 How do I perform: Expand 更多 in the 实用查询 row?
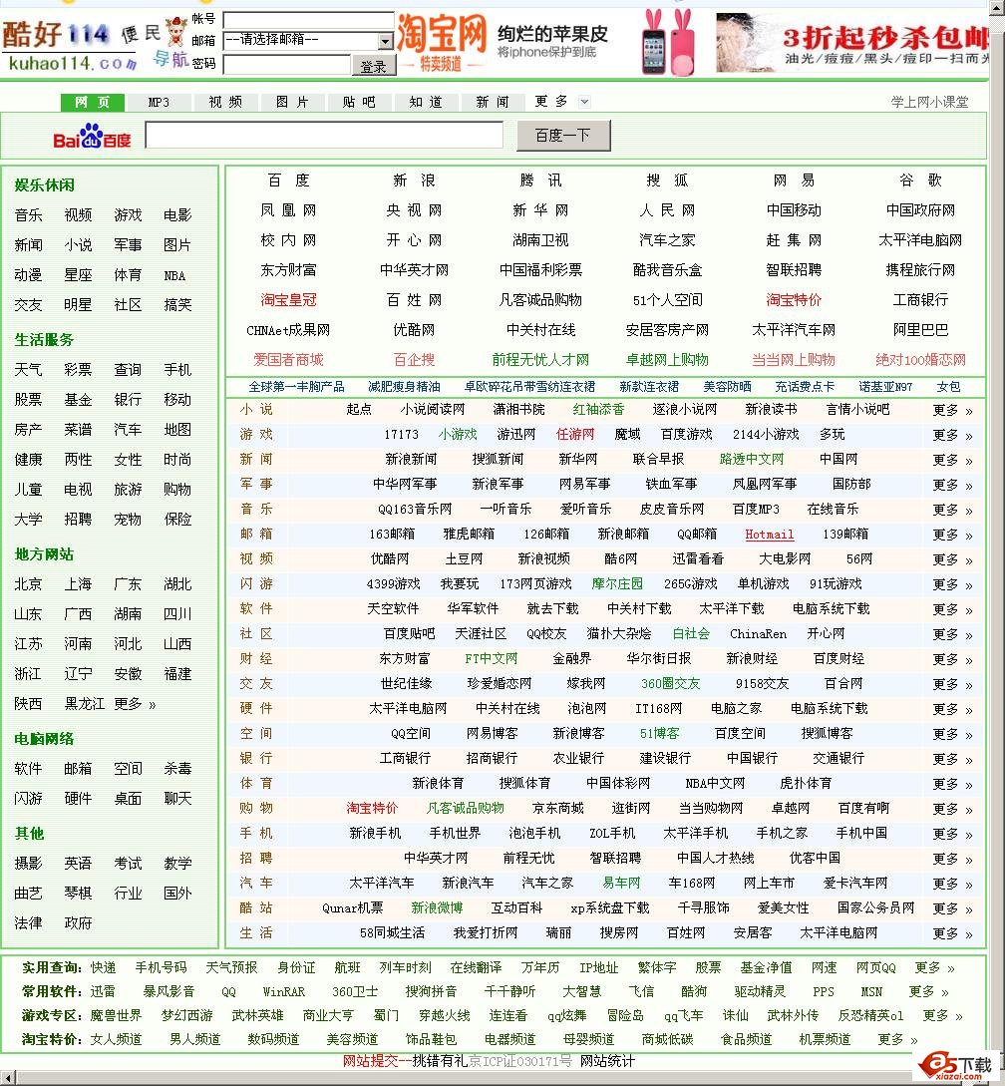pyautogui.click(x=934, y=968)
